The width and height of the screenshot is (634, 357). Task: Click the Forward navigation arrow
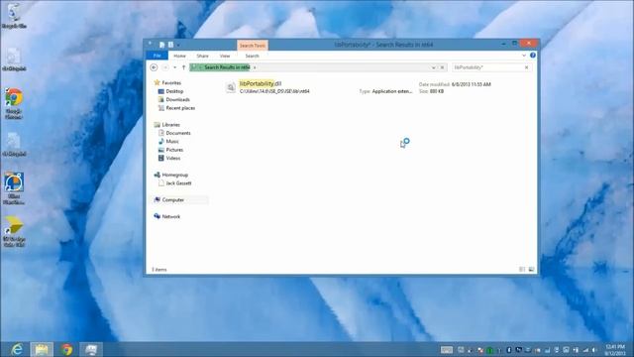coord(165,67)
